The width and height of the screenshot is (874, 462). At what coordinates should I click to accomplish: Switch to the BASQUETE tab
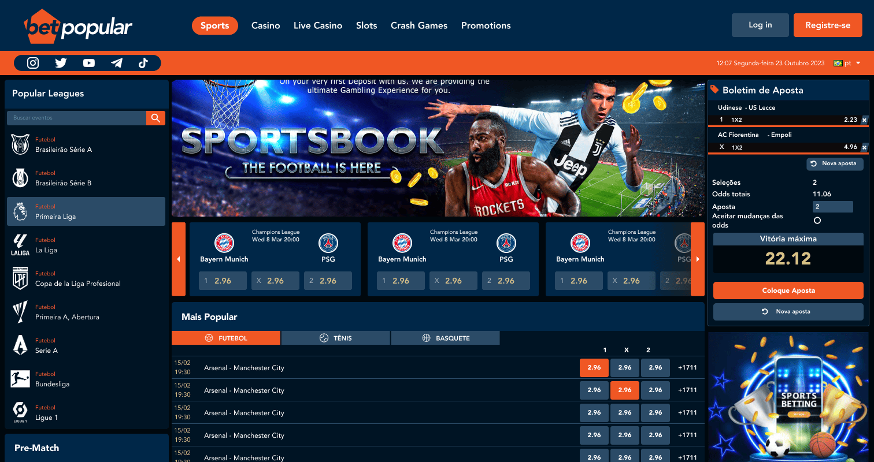pyautogui.click(x=445, y=338)
